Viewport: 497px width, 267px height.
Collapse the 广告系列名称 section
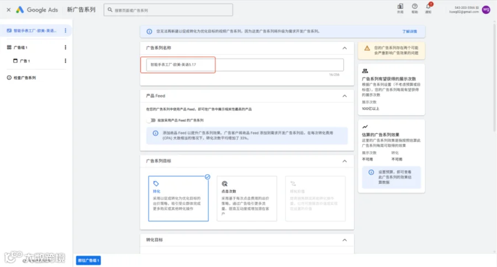345,48
